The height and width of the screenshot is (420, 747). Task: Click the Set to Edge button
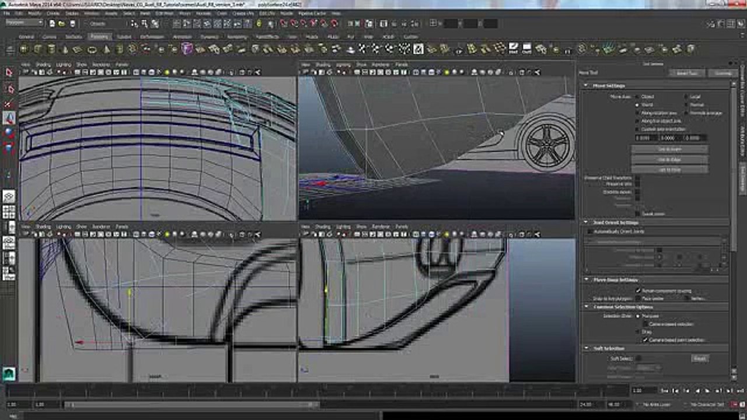point(669,159)
